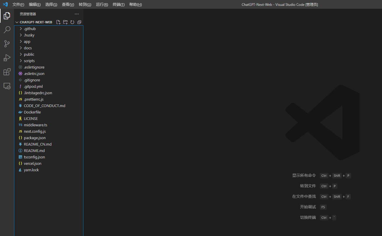The height and width of the screenshot is (236, 382).
Task: Click the F5 key label
Action: point(323,207)
